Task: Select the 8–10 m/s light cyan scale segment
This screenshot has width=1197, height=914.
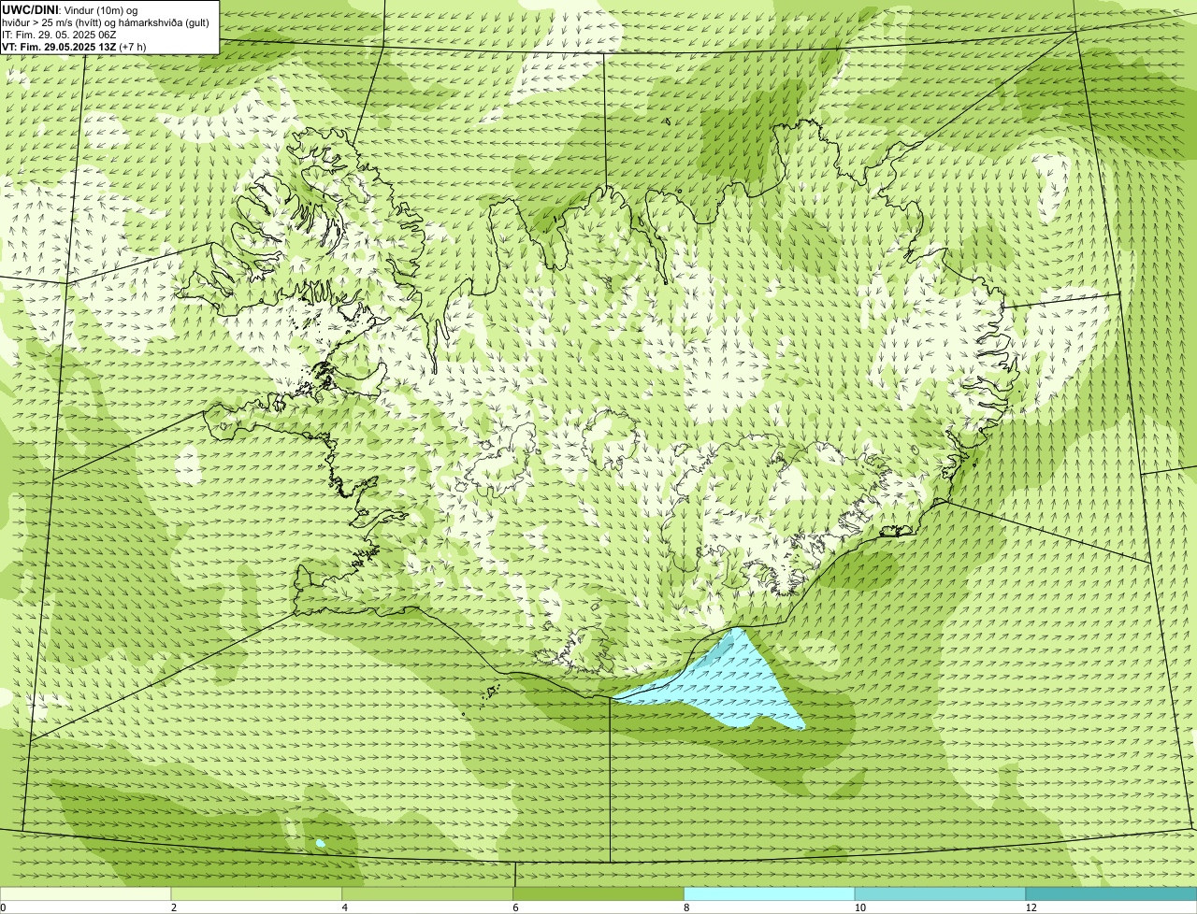Action: (x=770, y=894)
